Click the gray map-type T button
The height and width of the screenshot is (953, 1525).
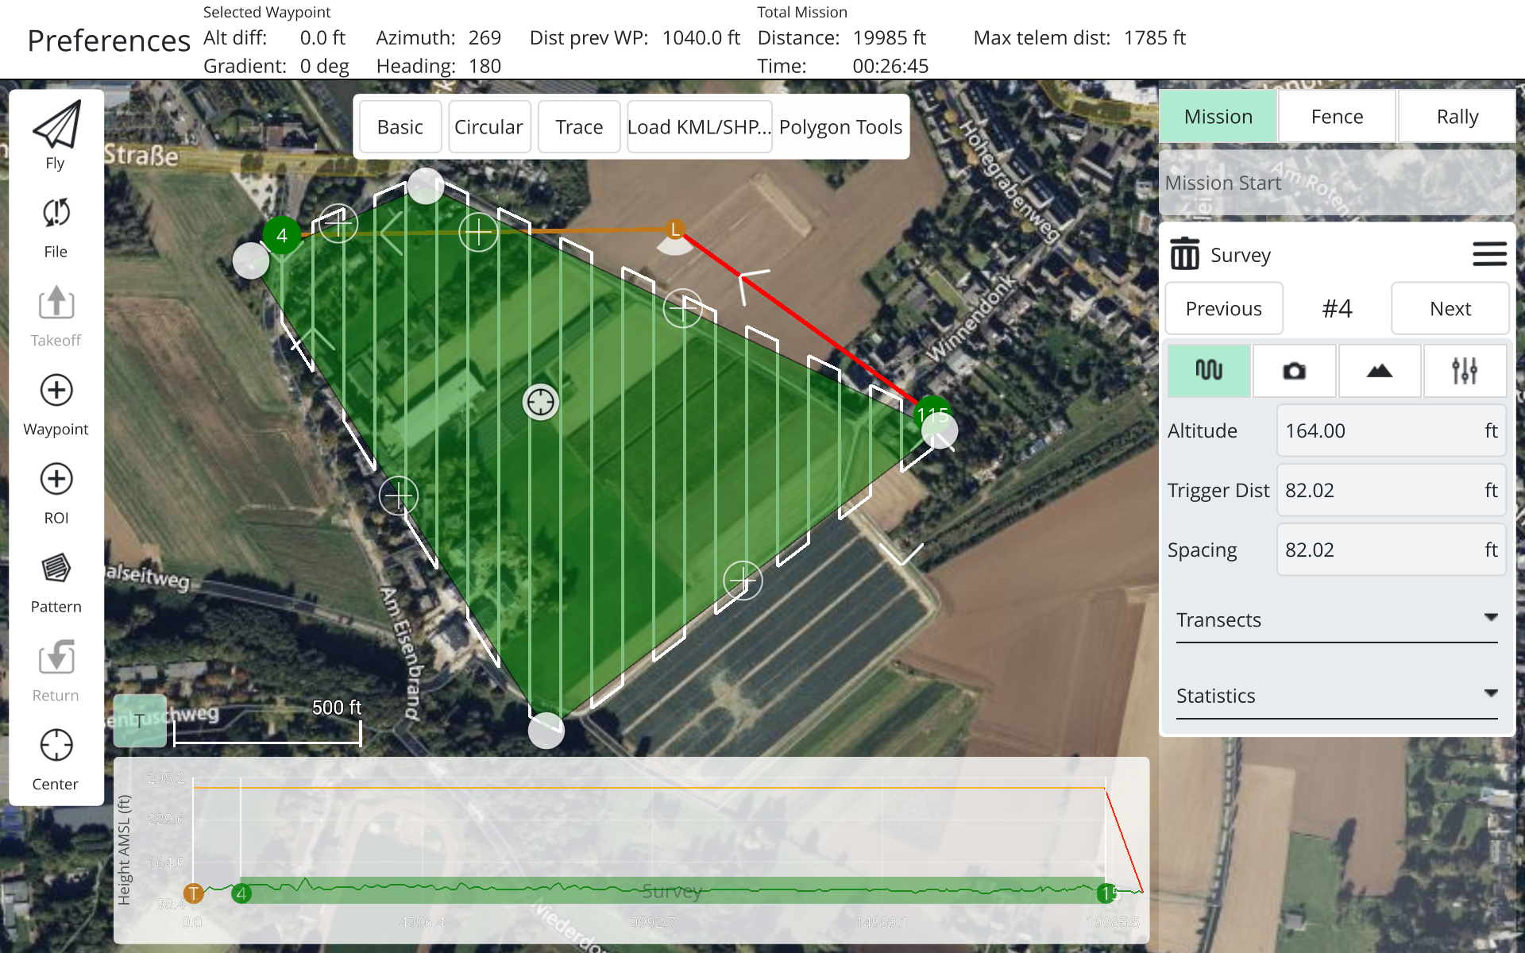140,721
